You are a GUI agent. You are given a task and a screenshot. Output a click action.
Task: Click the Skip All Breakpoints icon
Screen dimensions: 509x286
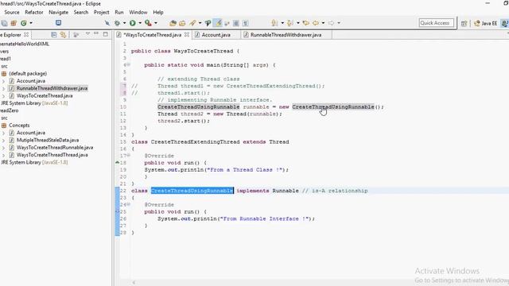(107, 23)
